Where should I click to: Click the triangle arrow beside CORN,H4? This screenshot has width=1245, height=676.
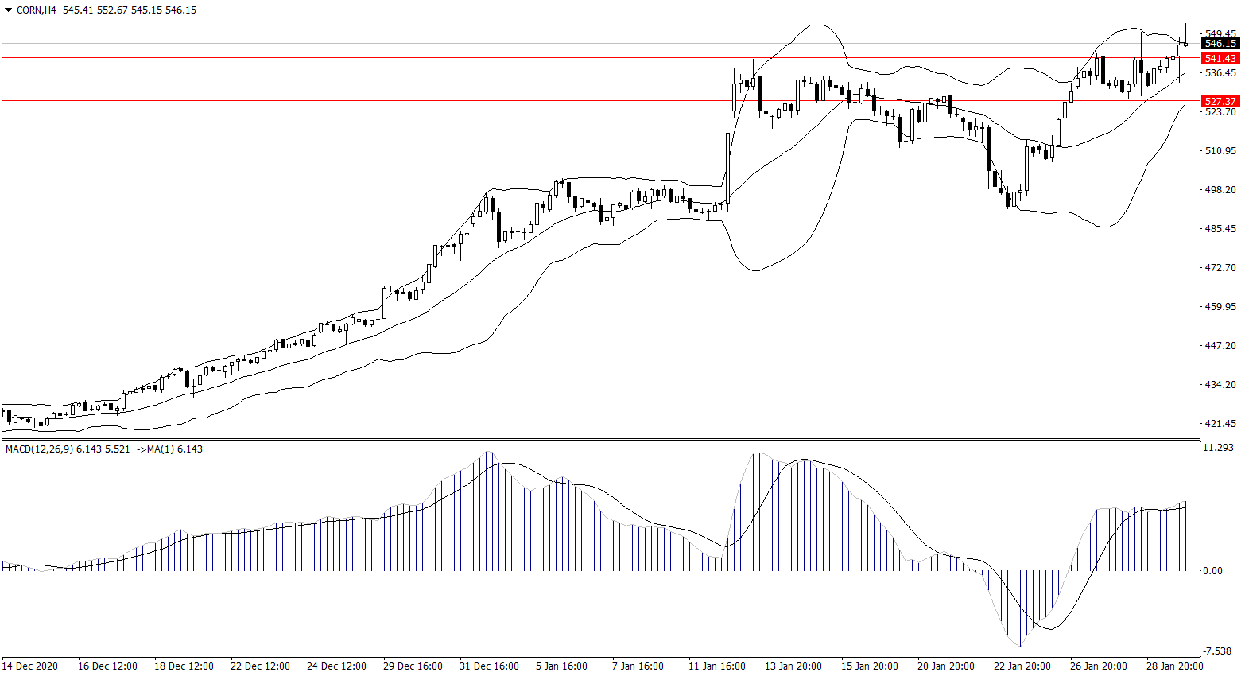tap(8, 10)
